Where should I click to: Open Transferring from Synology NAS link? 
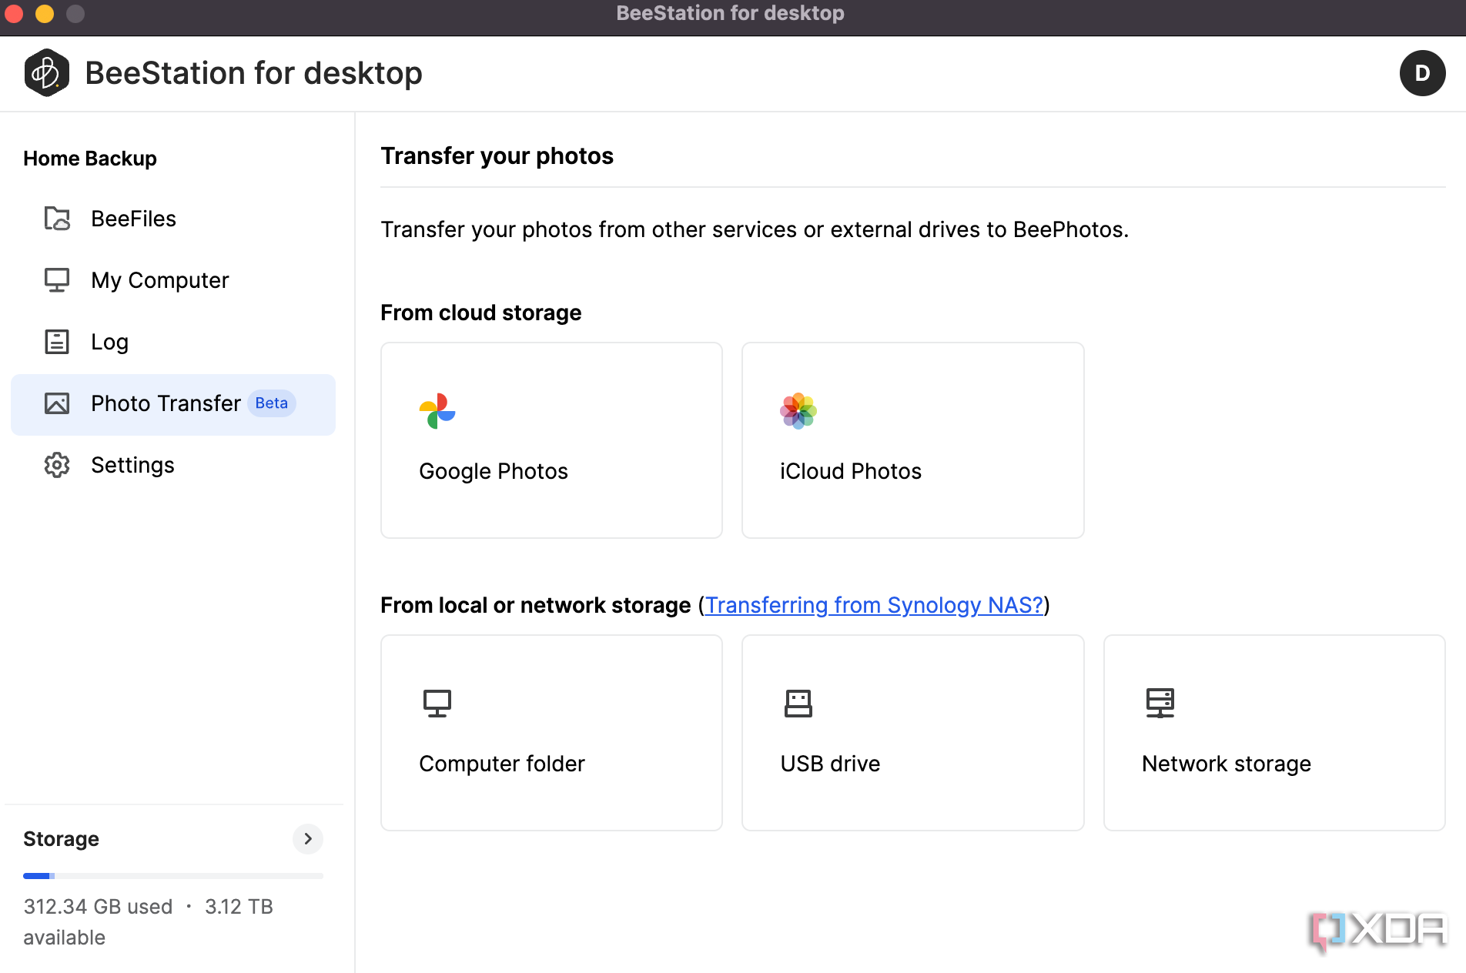[x=874, y=605]
